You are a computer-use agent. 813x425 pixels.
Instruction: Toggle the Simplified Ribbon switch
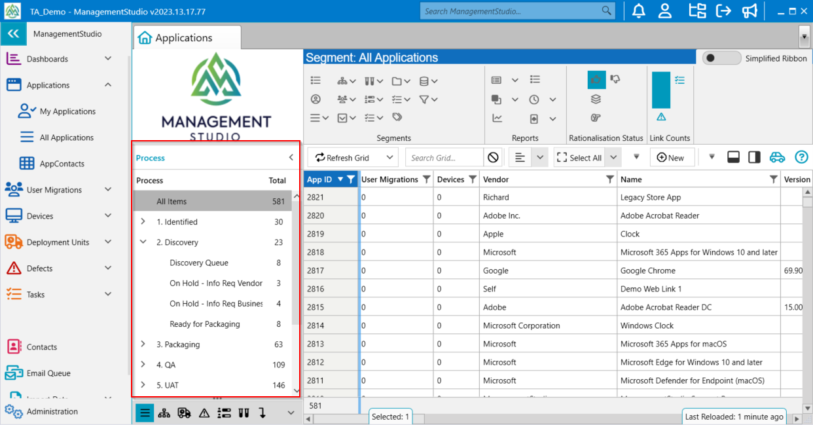coord(722,58)
